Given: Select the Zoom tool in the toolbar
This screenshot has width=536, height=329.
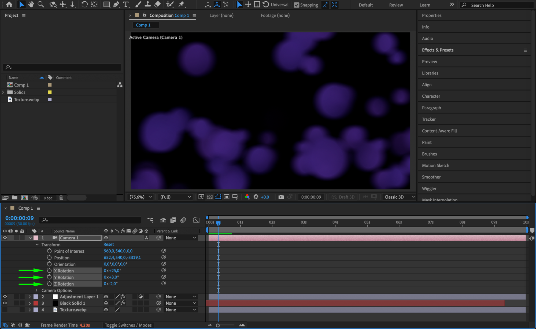Looking at the screenshot, I should pyautogui.click(x=41, y=4).
